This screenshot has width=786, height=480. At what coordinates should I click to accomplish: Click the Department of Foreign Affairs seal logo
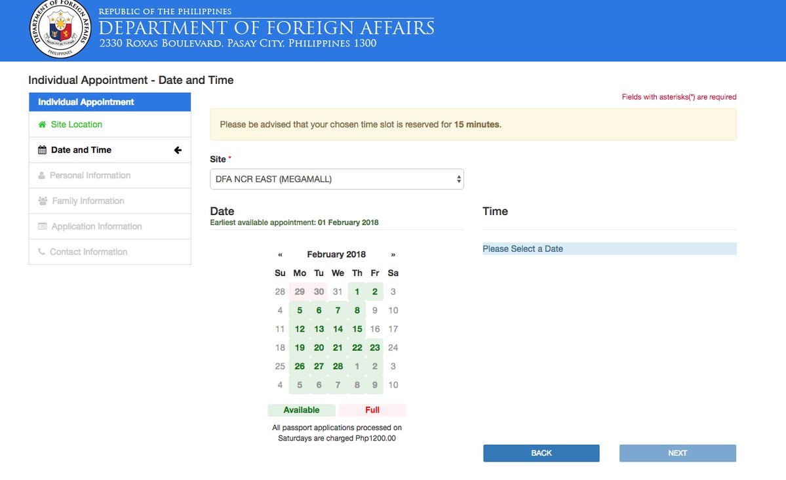[x=61, y=30]
